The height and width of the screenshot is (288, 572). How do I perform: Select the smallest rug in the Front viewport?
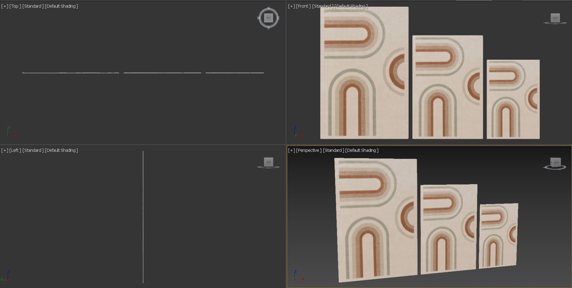513,99
